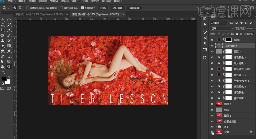This screenshot has height=139, width=256.
Task: Hide the Tiger lesson text layer
Action: pyautogui.click(x=212, y=46)
